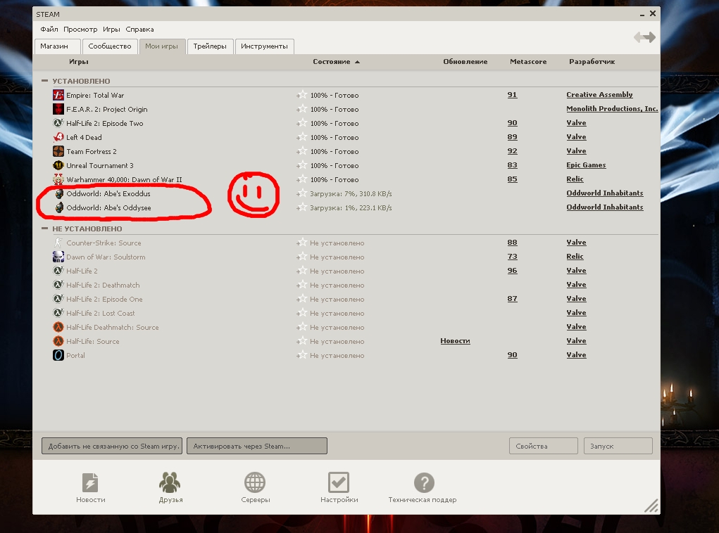Click the Left 4 Dead game icon
Viewport: 719px width, 533px height.
coord(58,137)
